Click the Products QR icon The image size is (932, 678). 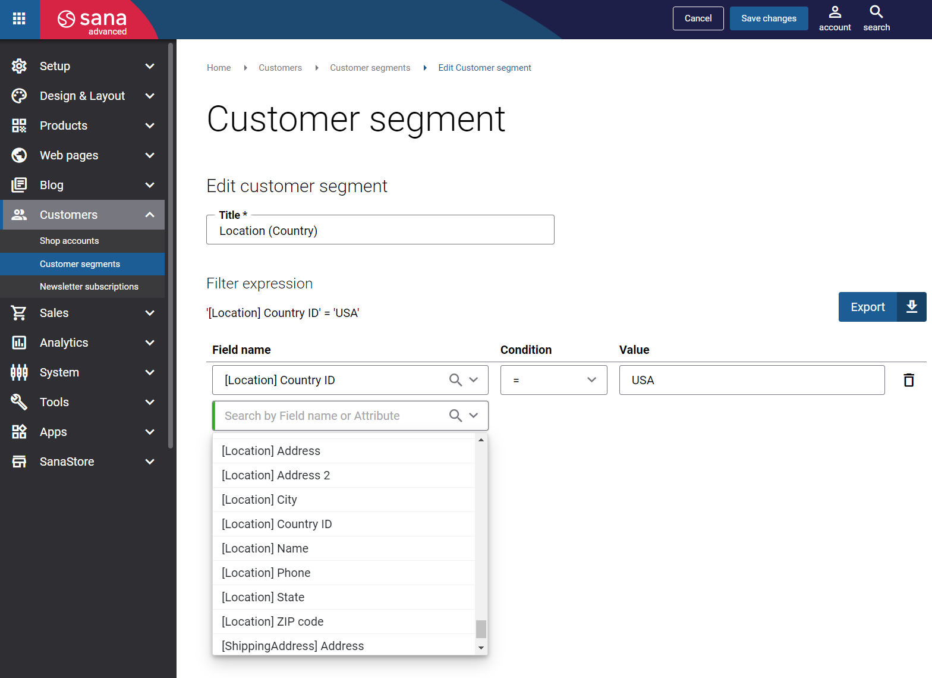19,125
